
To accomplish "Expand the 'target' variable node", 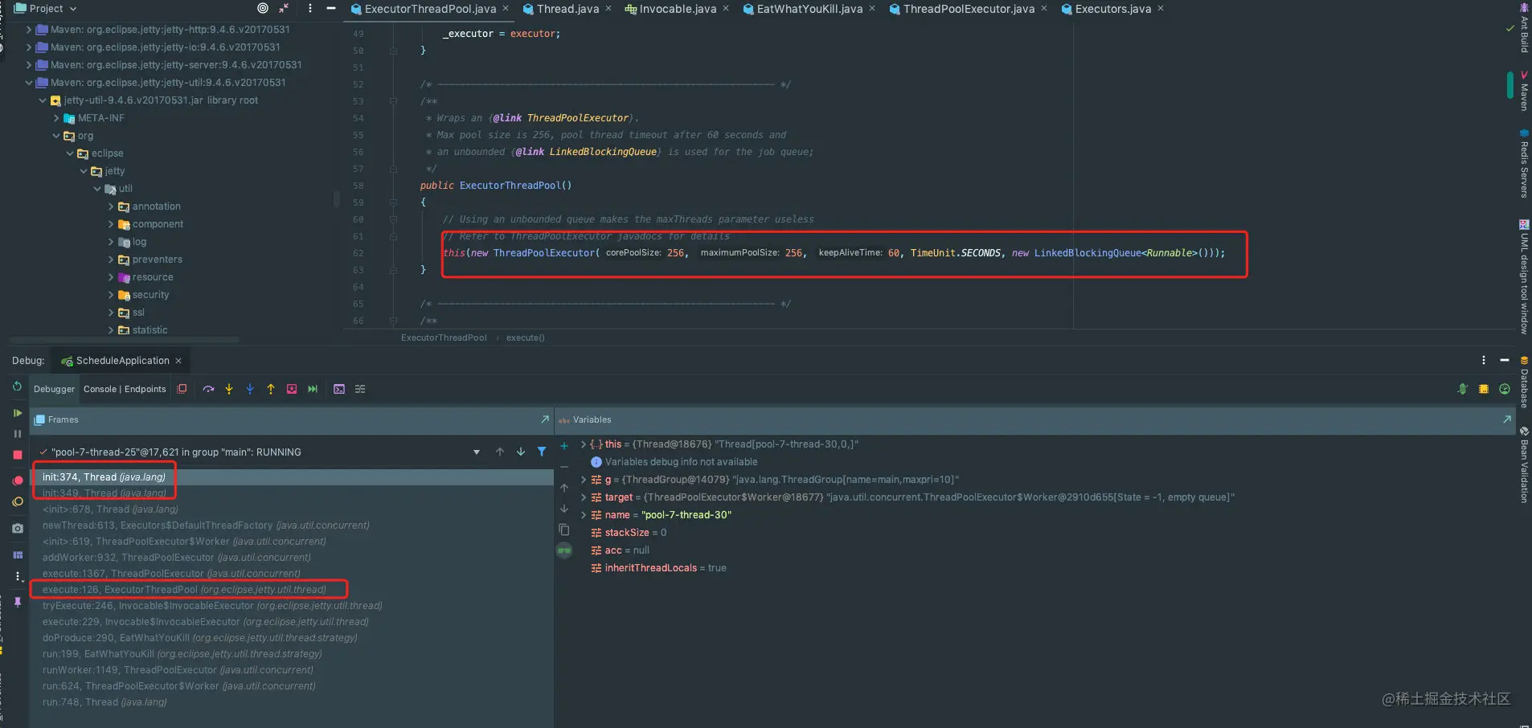I will click(584, 497).
